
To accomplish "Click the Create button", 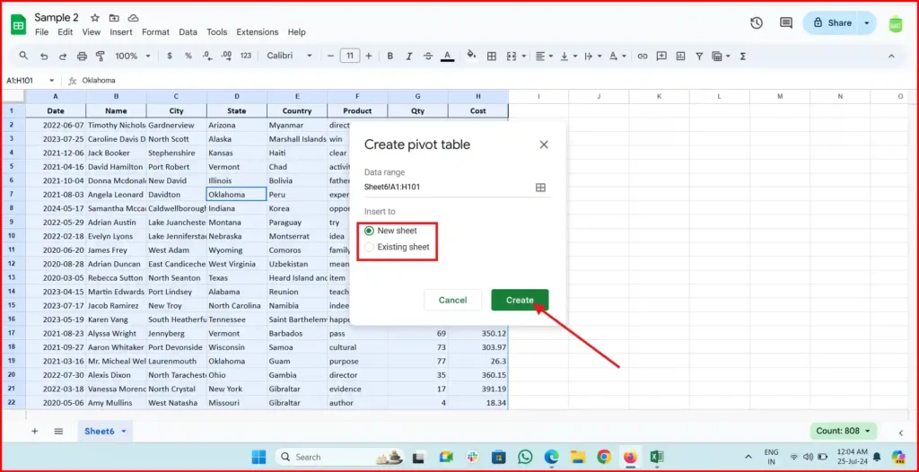I will tap(520, 300).
